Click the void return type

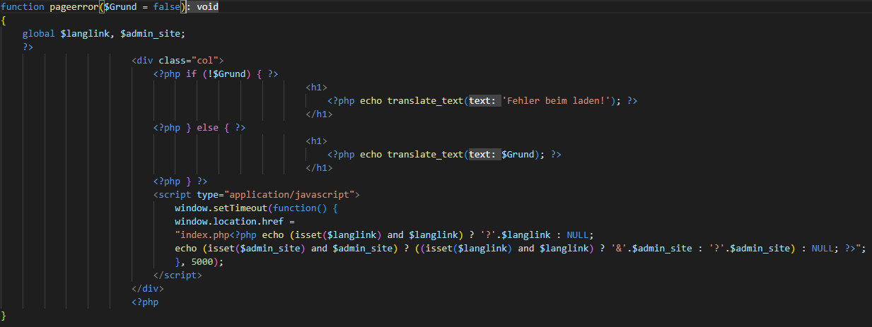tap(208, 6)
